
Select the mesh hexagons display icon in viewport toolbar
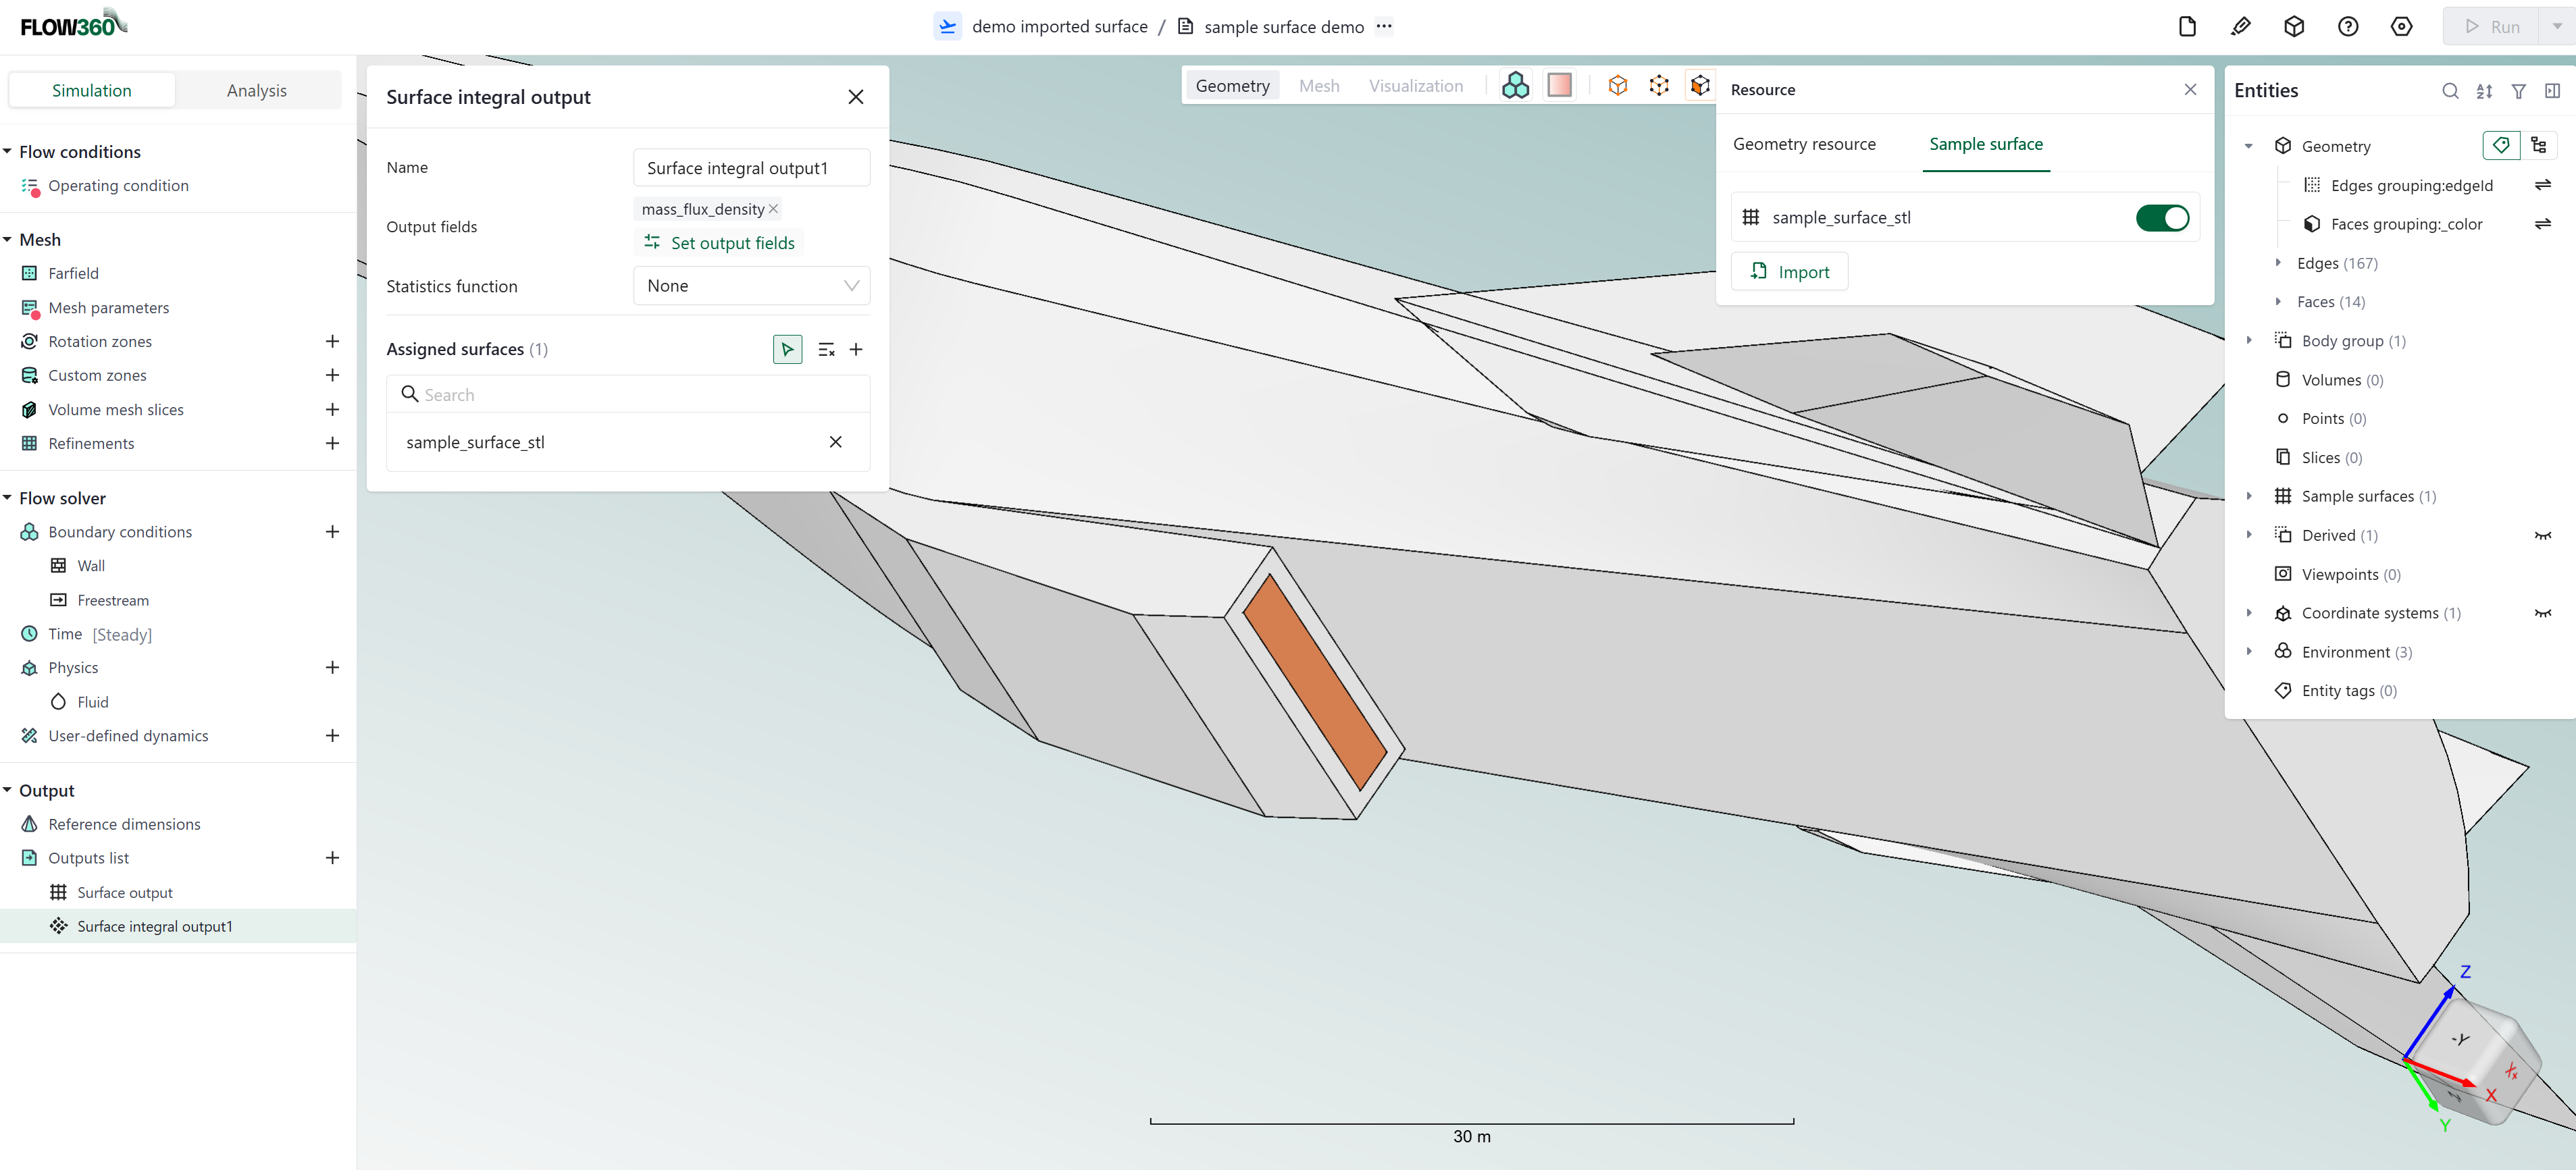click(x=1515, y=85)
